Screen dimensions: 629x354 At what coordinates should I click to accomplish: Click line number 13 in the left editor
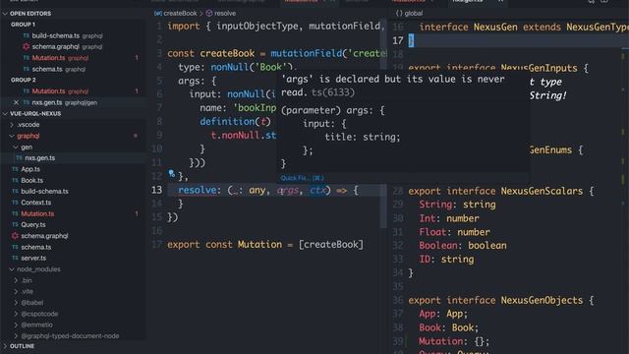(156, 190)
